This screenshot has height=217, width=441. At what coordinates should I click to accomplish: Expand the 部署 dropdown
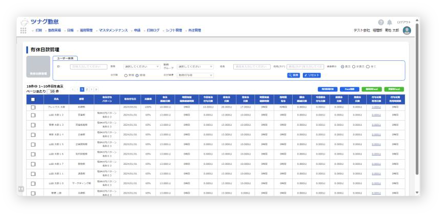(x=142, y=66)
